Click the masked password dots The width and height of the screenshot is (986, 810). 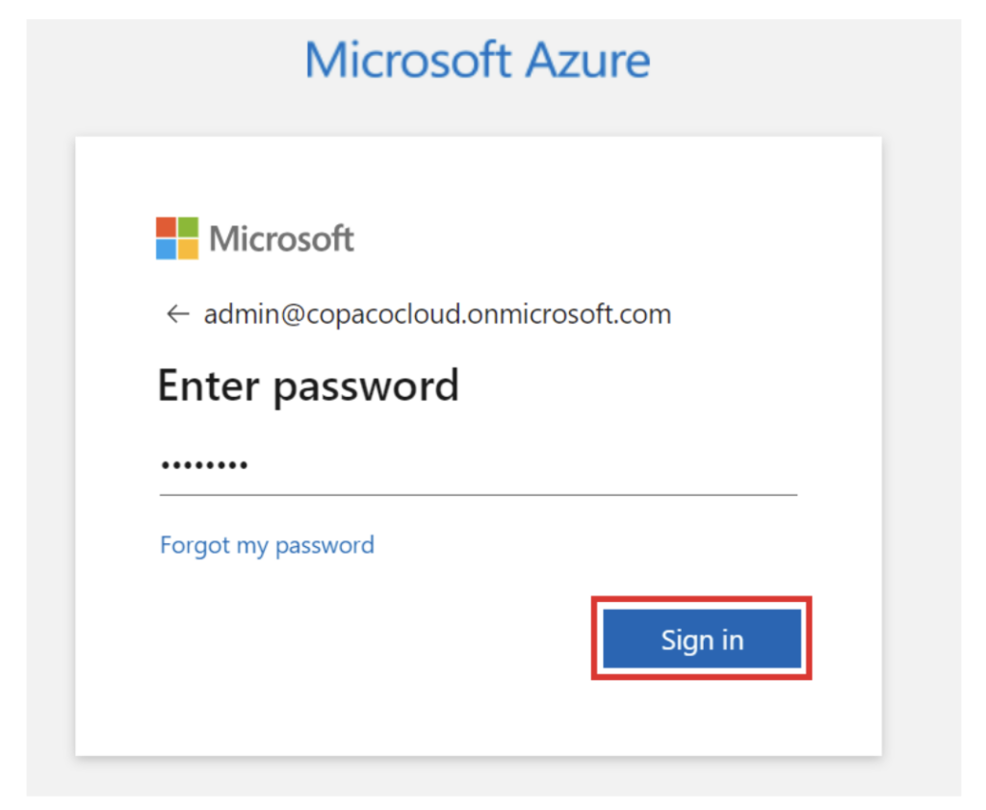click(204, 466)
